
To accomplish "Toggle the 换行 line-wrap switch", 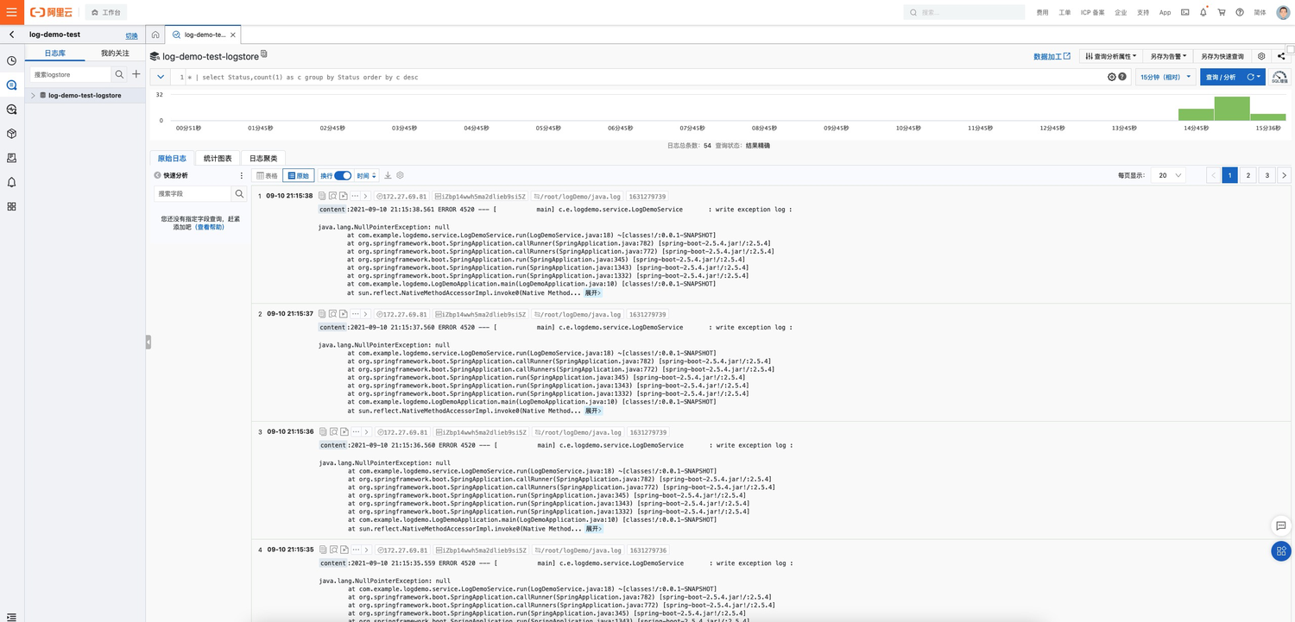I will pyautogui.click(x=343, y=175).
